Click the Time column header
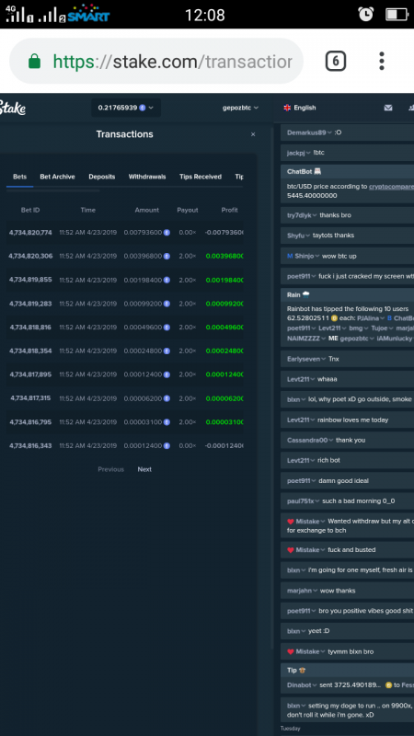 87,211
